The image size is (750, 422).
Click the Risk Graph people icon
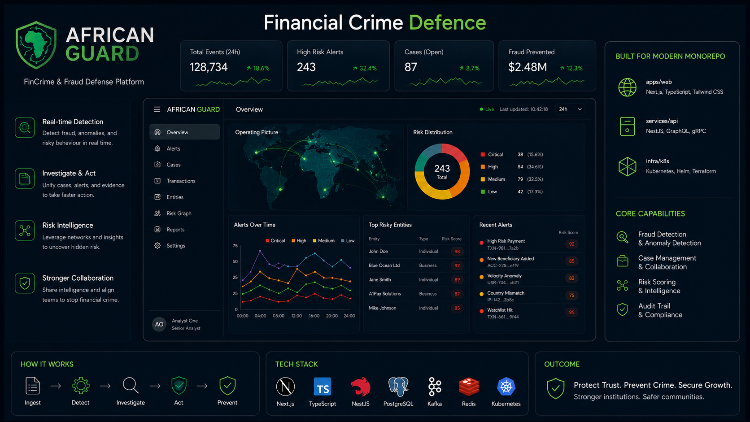pos(157,213)
